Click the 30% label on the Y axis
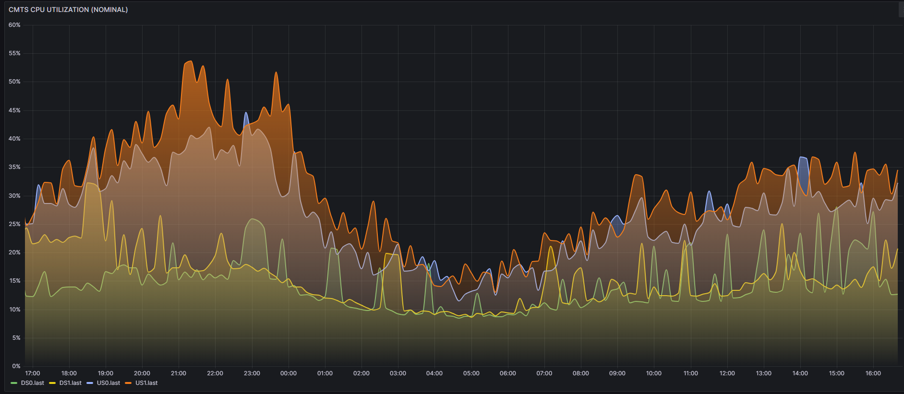904x394 pixels. tap(14, 196)
